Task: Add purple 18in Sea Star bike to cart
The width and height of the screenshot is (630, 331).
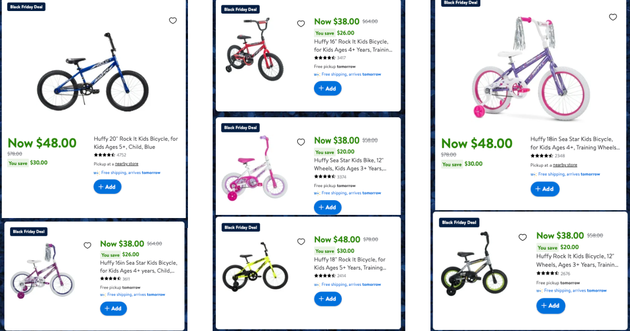Action: click(x=544, y=189)
